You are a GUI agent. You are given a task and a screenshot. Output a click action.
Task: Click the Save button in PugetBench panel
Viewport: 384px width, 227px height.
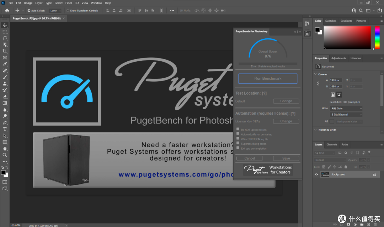click(286, 158)
